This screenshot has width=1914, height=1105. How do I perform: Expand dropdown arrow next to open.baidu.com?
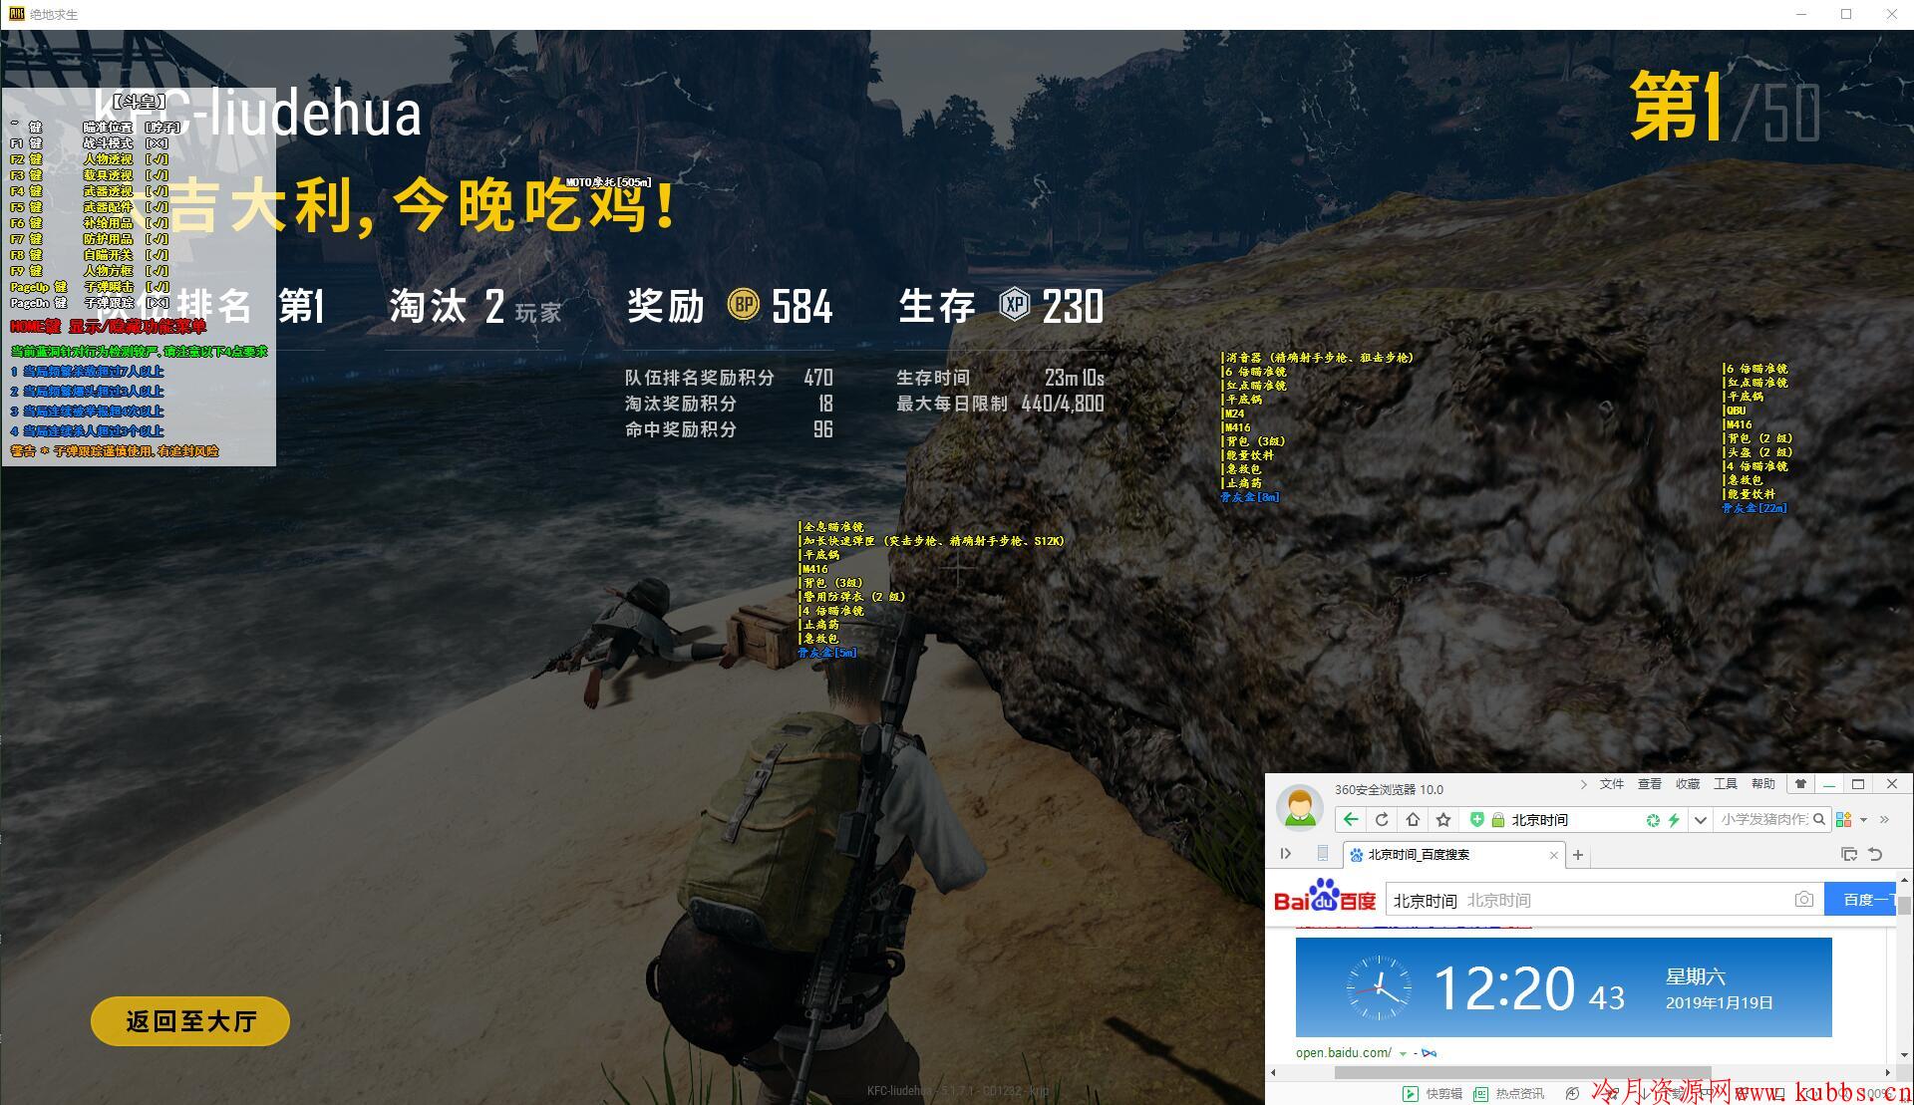click(1404, 1053)
